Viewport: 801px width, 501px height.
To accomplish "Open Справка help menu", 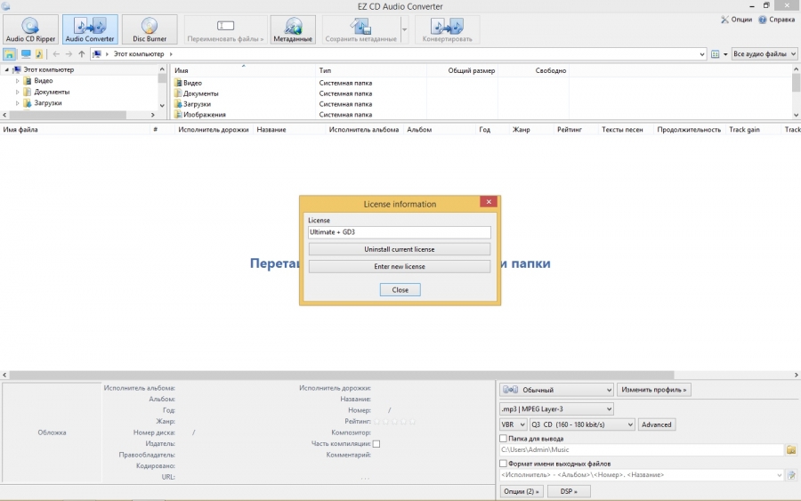I will point(776,20).
